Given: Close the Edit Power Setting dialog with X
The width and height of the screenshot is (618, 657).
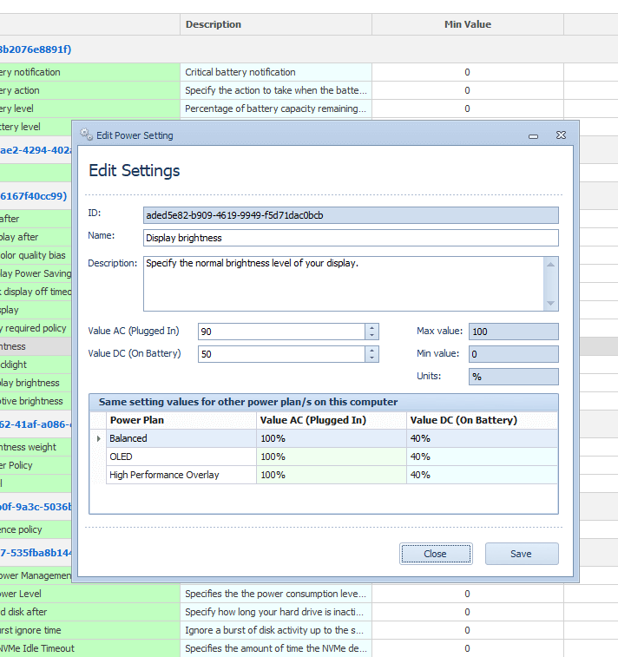Looking at the screenshot, I should point(561,135).
